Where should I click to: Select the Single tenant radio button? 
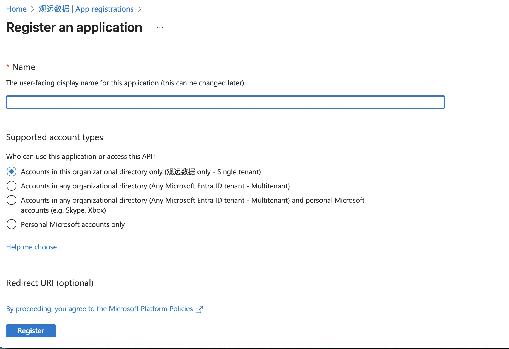pyautogui.click(x=12, y=172)
